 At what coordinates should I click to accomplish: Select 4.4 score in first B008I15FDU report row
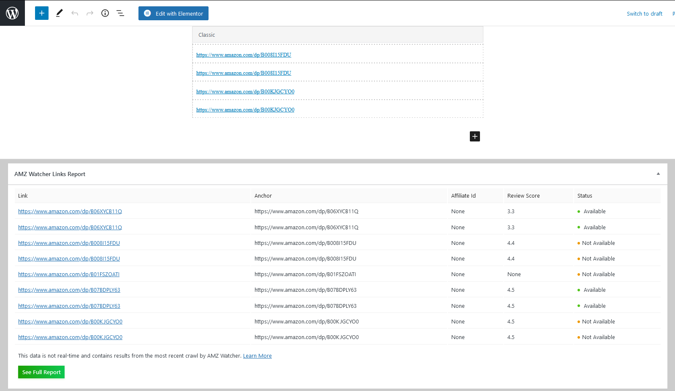click(x=511, y=243)
